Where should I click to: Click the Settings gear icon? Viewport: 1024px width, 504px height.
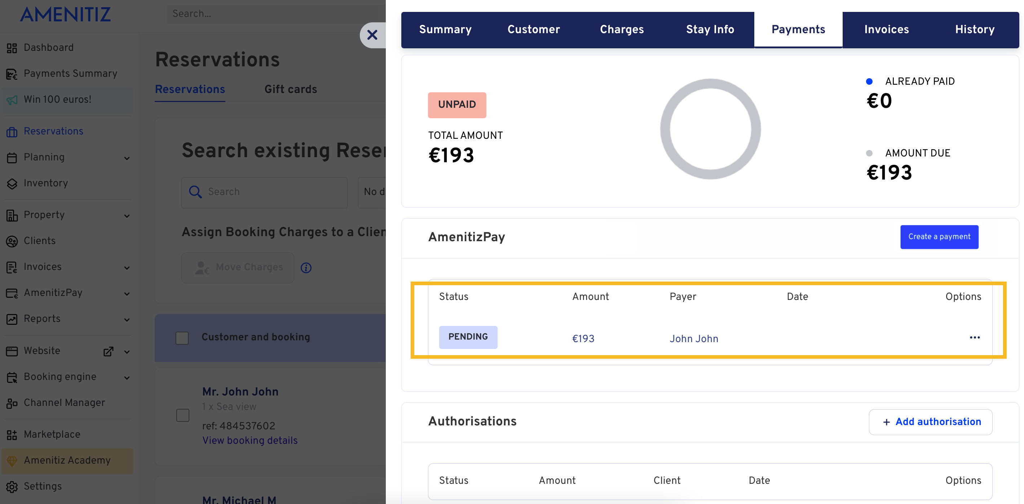pos(12,486)
